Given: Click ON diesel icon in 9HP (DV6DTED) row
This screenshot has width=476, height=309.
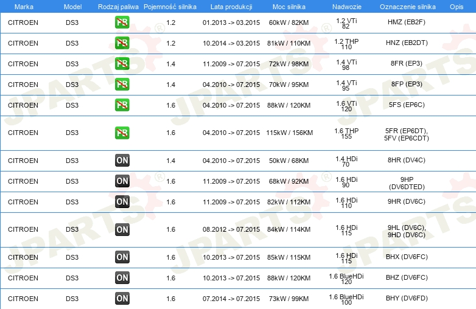Looking at the screenshot, I should [x=122, y=181].
